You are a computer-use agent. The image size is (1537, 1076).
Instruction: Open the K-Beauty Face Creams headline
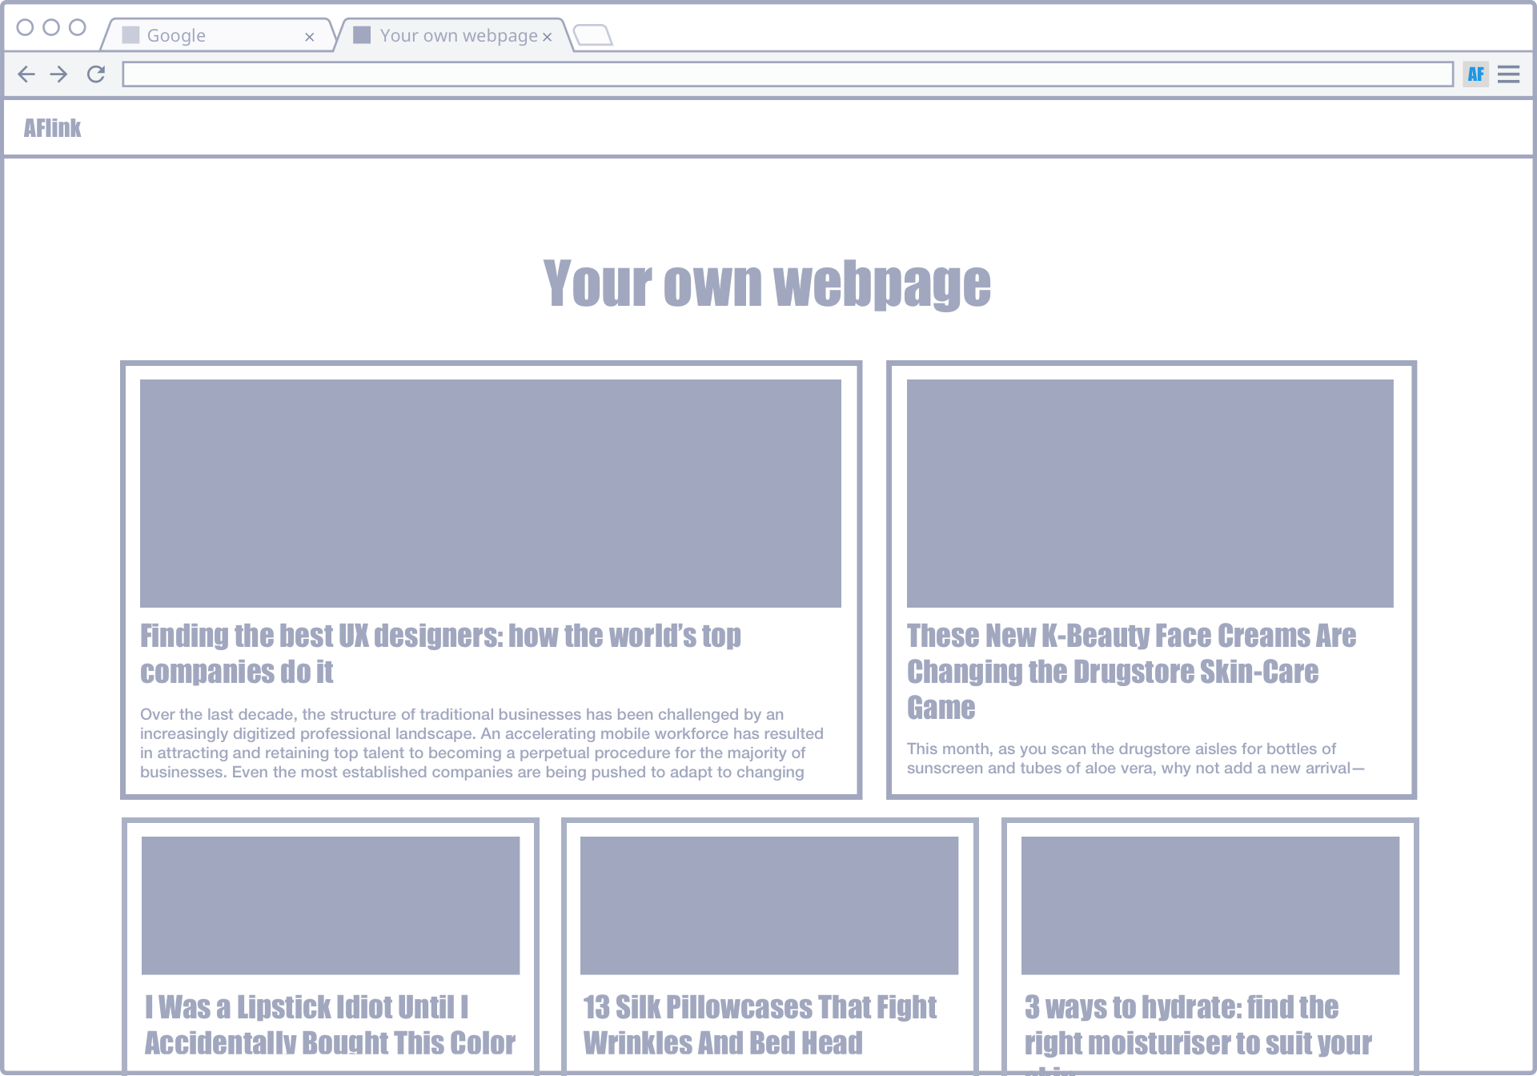click(1130, 671)
